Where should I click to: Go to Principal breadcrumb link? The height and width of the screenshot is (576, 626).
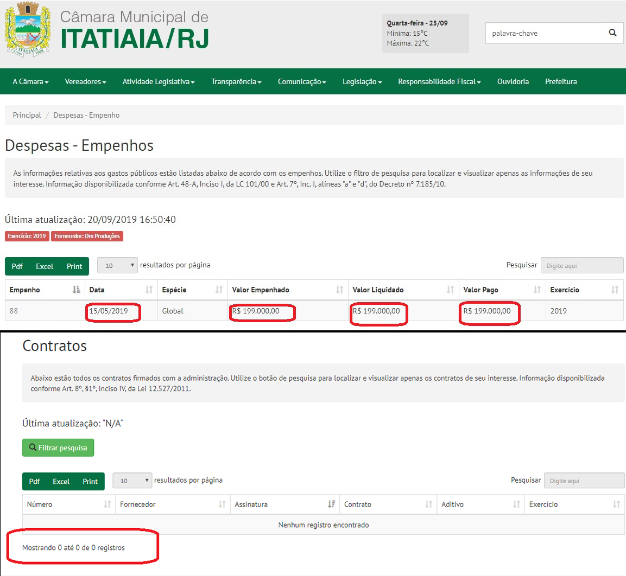[x=27, y=115]
